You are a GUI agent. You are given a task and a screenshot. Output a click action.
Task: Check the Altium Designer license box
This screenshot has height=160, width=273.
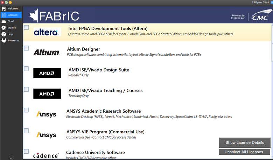(26, 48)
